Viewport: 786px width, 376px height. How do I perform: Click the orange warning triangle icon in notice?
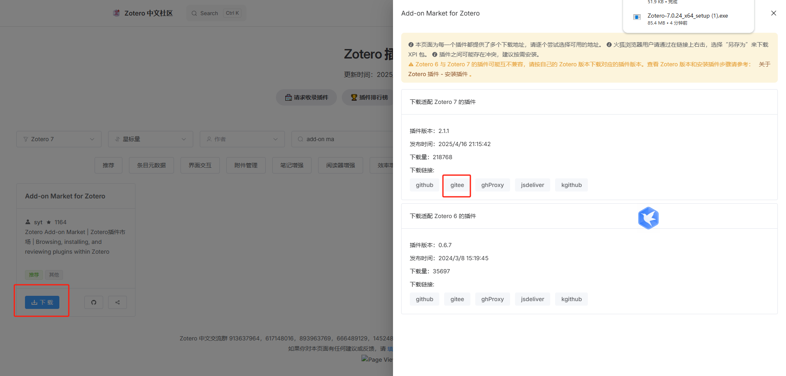[x=411, y=64]
